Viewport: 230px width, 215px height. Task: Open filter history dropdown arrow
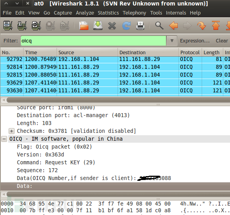click(172, 40)
